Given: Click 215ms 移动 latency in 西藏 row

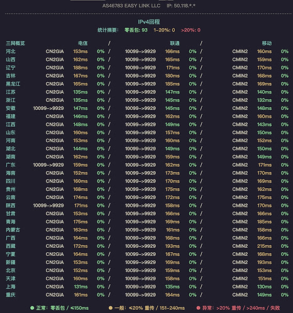Looking at the screenshot, I should pyautogui.click(x=265, y=246).
